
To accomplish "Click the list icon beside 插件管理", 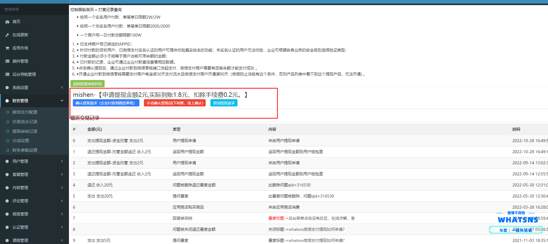I will pos(7,61).
